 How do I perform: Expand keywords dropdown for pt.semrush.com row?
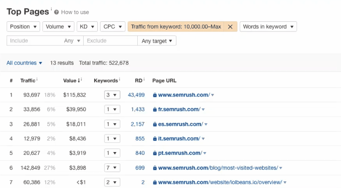(112, 153)
